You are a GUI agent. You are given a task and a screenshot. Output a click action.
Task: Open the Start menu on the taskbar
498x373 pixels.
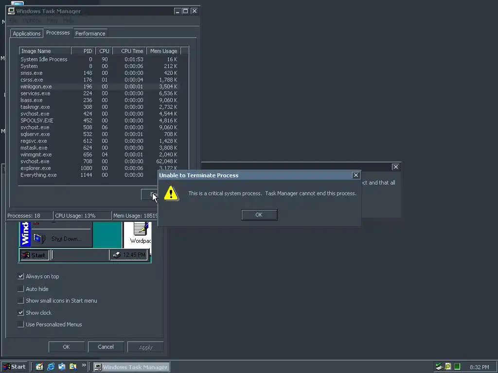(x=14, y=367)
